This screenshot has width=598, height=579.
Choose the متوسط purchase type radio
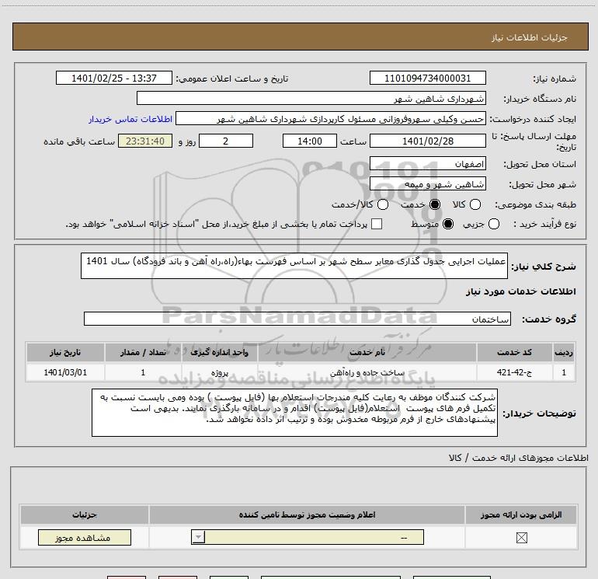pos(448,224)
